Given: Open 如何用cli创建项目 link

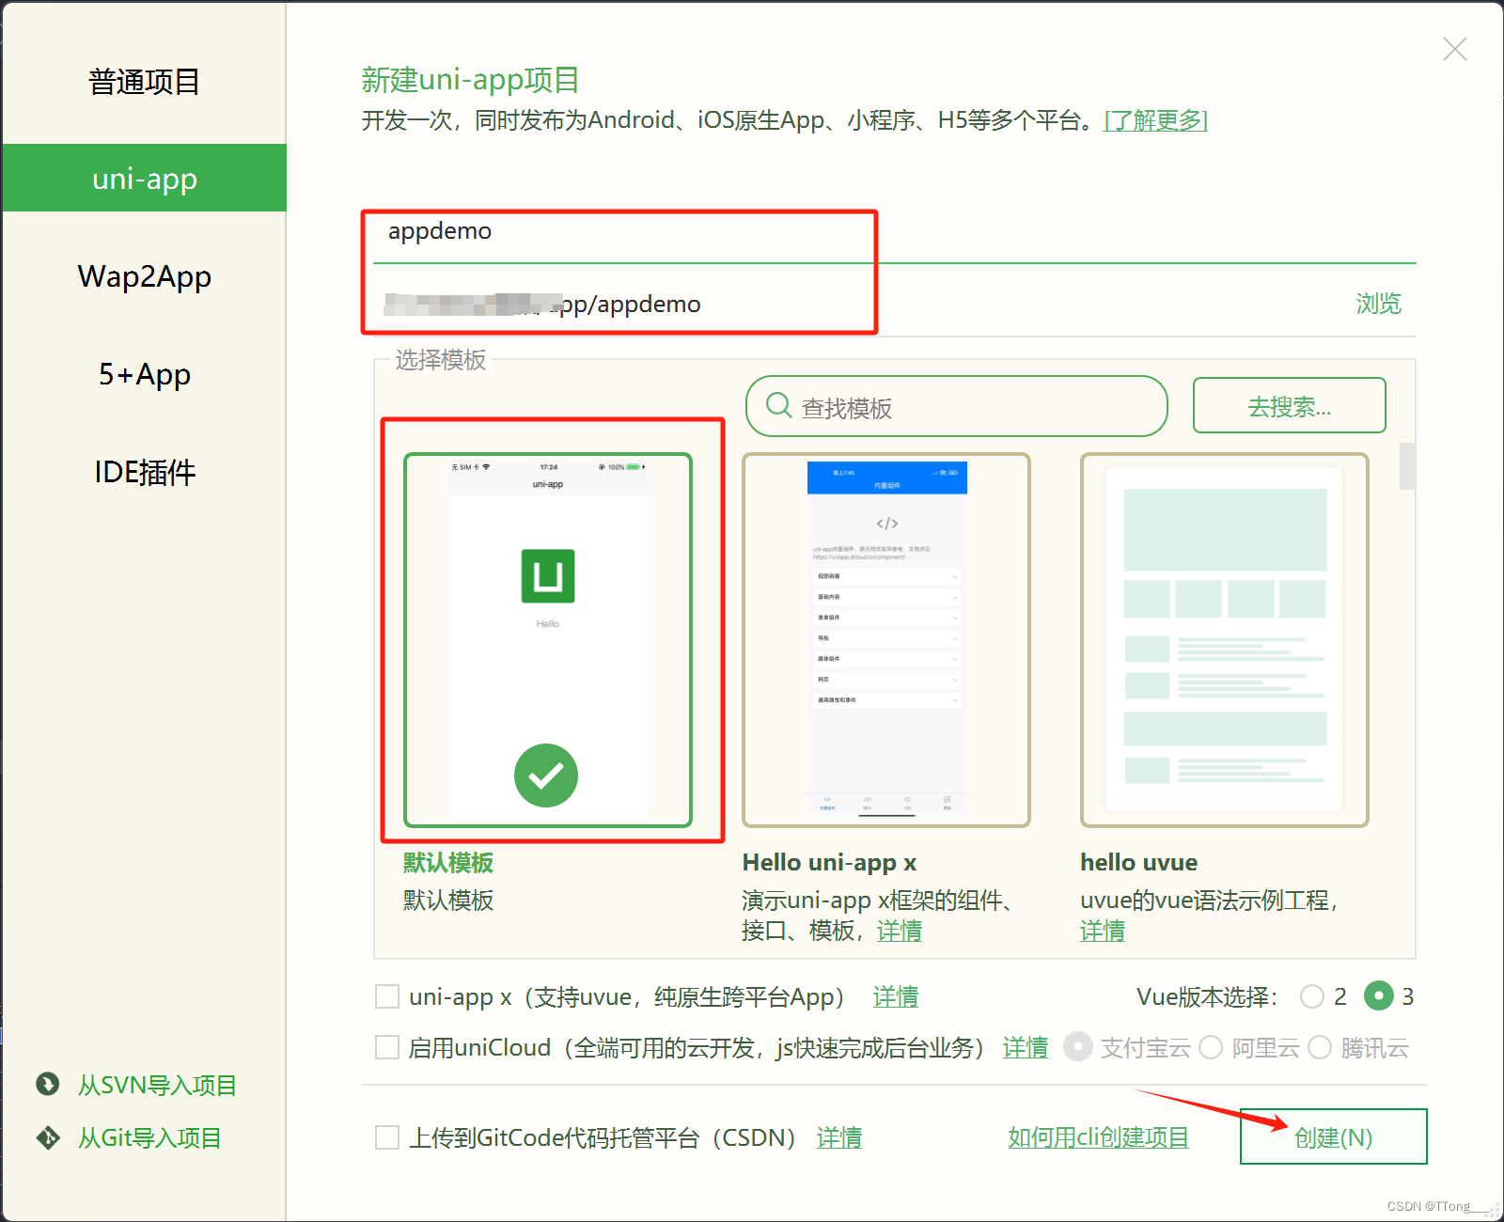Looking at the screenshot, I should pyautogui.click(x=1099, y=1137).
